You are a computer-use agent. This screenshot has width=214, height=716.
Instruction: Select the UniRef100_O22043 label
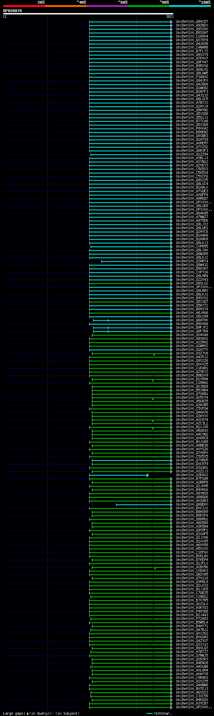pyautogui.click(x=192, y=279)
